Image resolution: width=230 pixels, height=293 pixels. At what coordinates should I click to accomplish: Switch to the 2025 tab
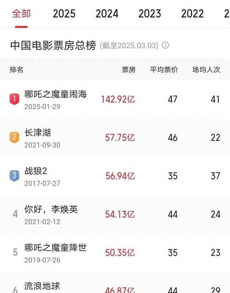64,14
